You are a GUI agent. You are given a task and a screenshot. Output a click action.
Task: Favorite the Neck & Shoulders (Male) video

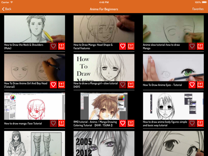[x=53, y=46]
